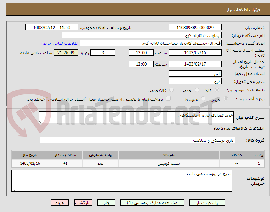Select the کالا/خدمت radio button
Image resolution: width=270 pixels, height=212 pixels.
[x=171, y=90]
